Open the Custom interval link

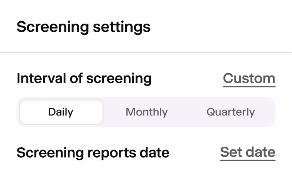249,79
